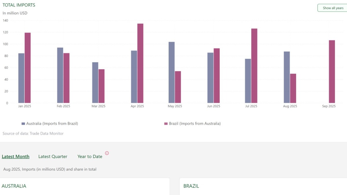Click the blue Australia legend swatch
Screen dimensions: 347x195
(23, 124)
